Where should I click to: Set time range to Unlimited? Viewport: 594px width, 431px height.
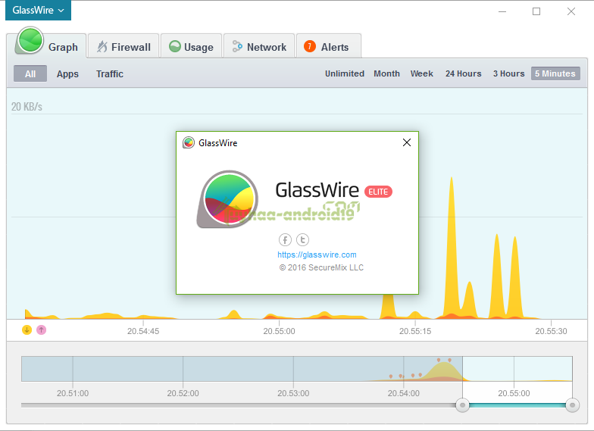pyautogui.click(x=344, y=73)
